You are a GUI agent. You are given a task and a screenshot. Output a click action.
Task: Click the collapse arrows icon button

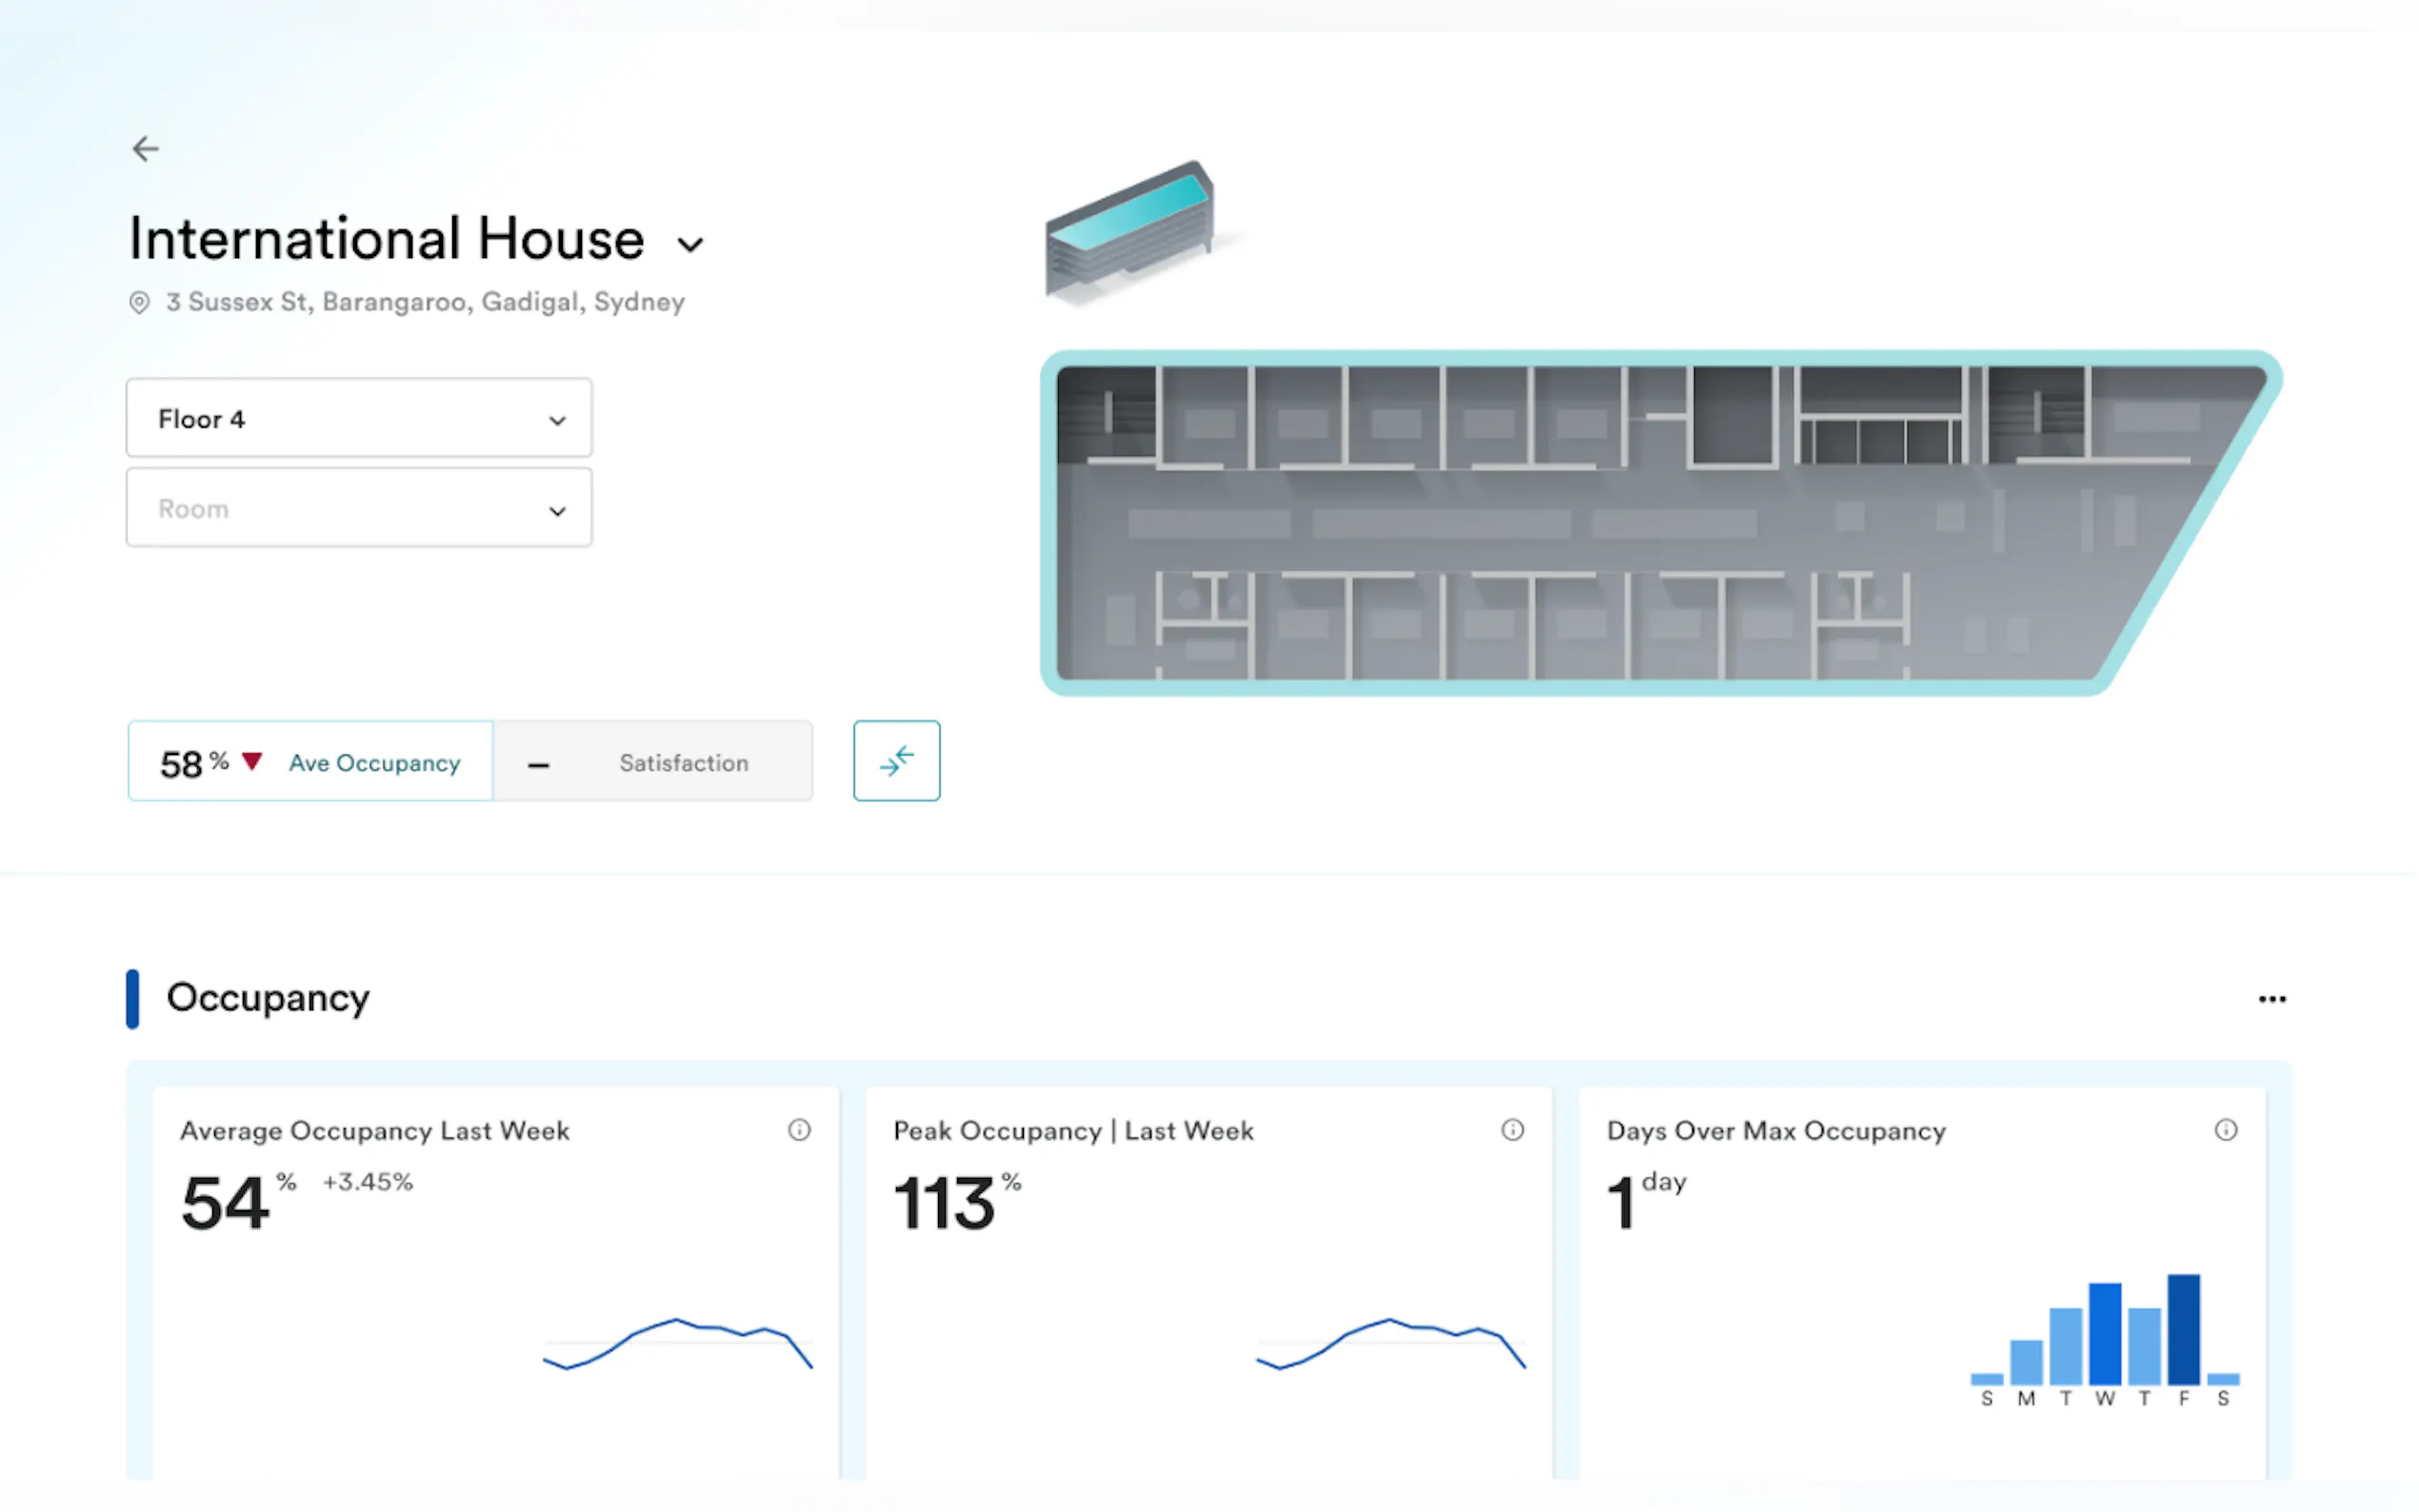coord(896,761)
